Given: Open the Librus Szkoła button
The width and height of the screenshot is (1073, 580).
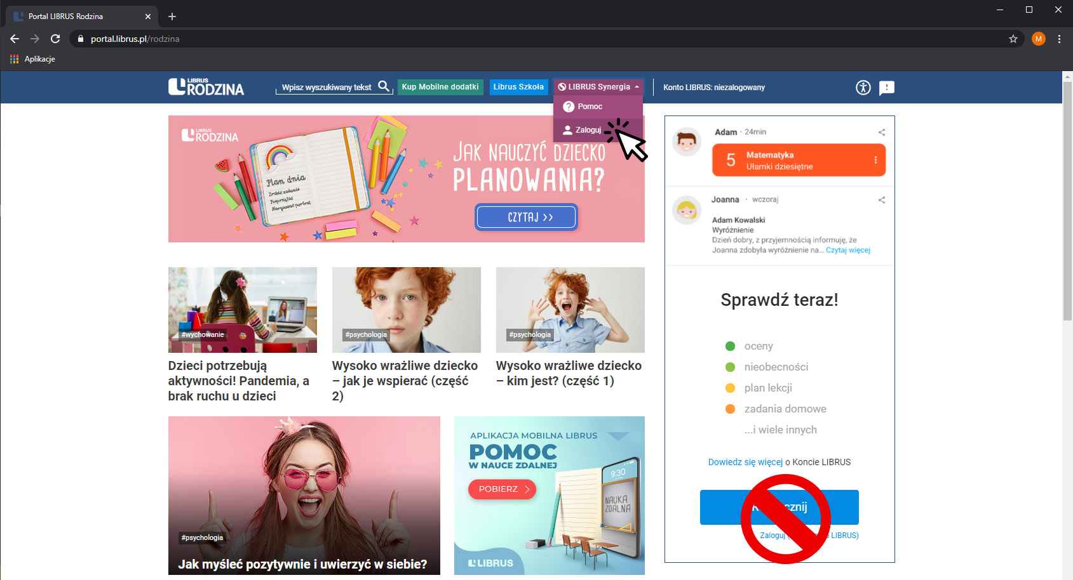Looking at the screenshot, I should pyautogui.click(x=518, y=87).
